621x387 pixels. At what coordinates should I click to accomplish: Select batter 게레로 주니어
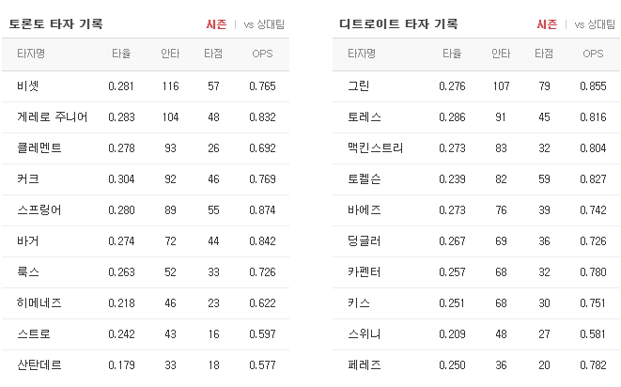(x=53, y=116)
